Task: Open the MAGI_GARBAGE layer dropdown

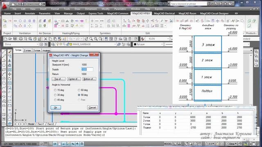Action: pos(115,45)
